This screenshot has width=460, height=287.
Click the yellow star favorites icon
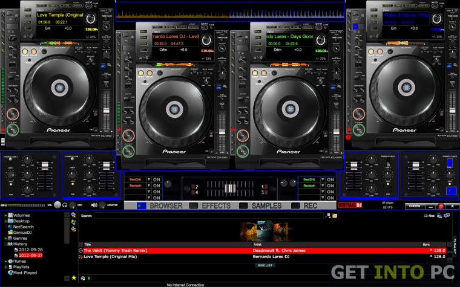[x=74, y=277]
